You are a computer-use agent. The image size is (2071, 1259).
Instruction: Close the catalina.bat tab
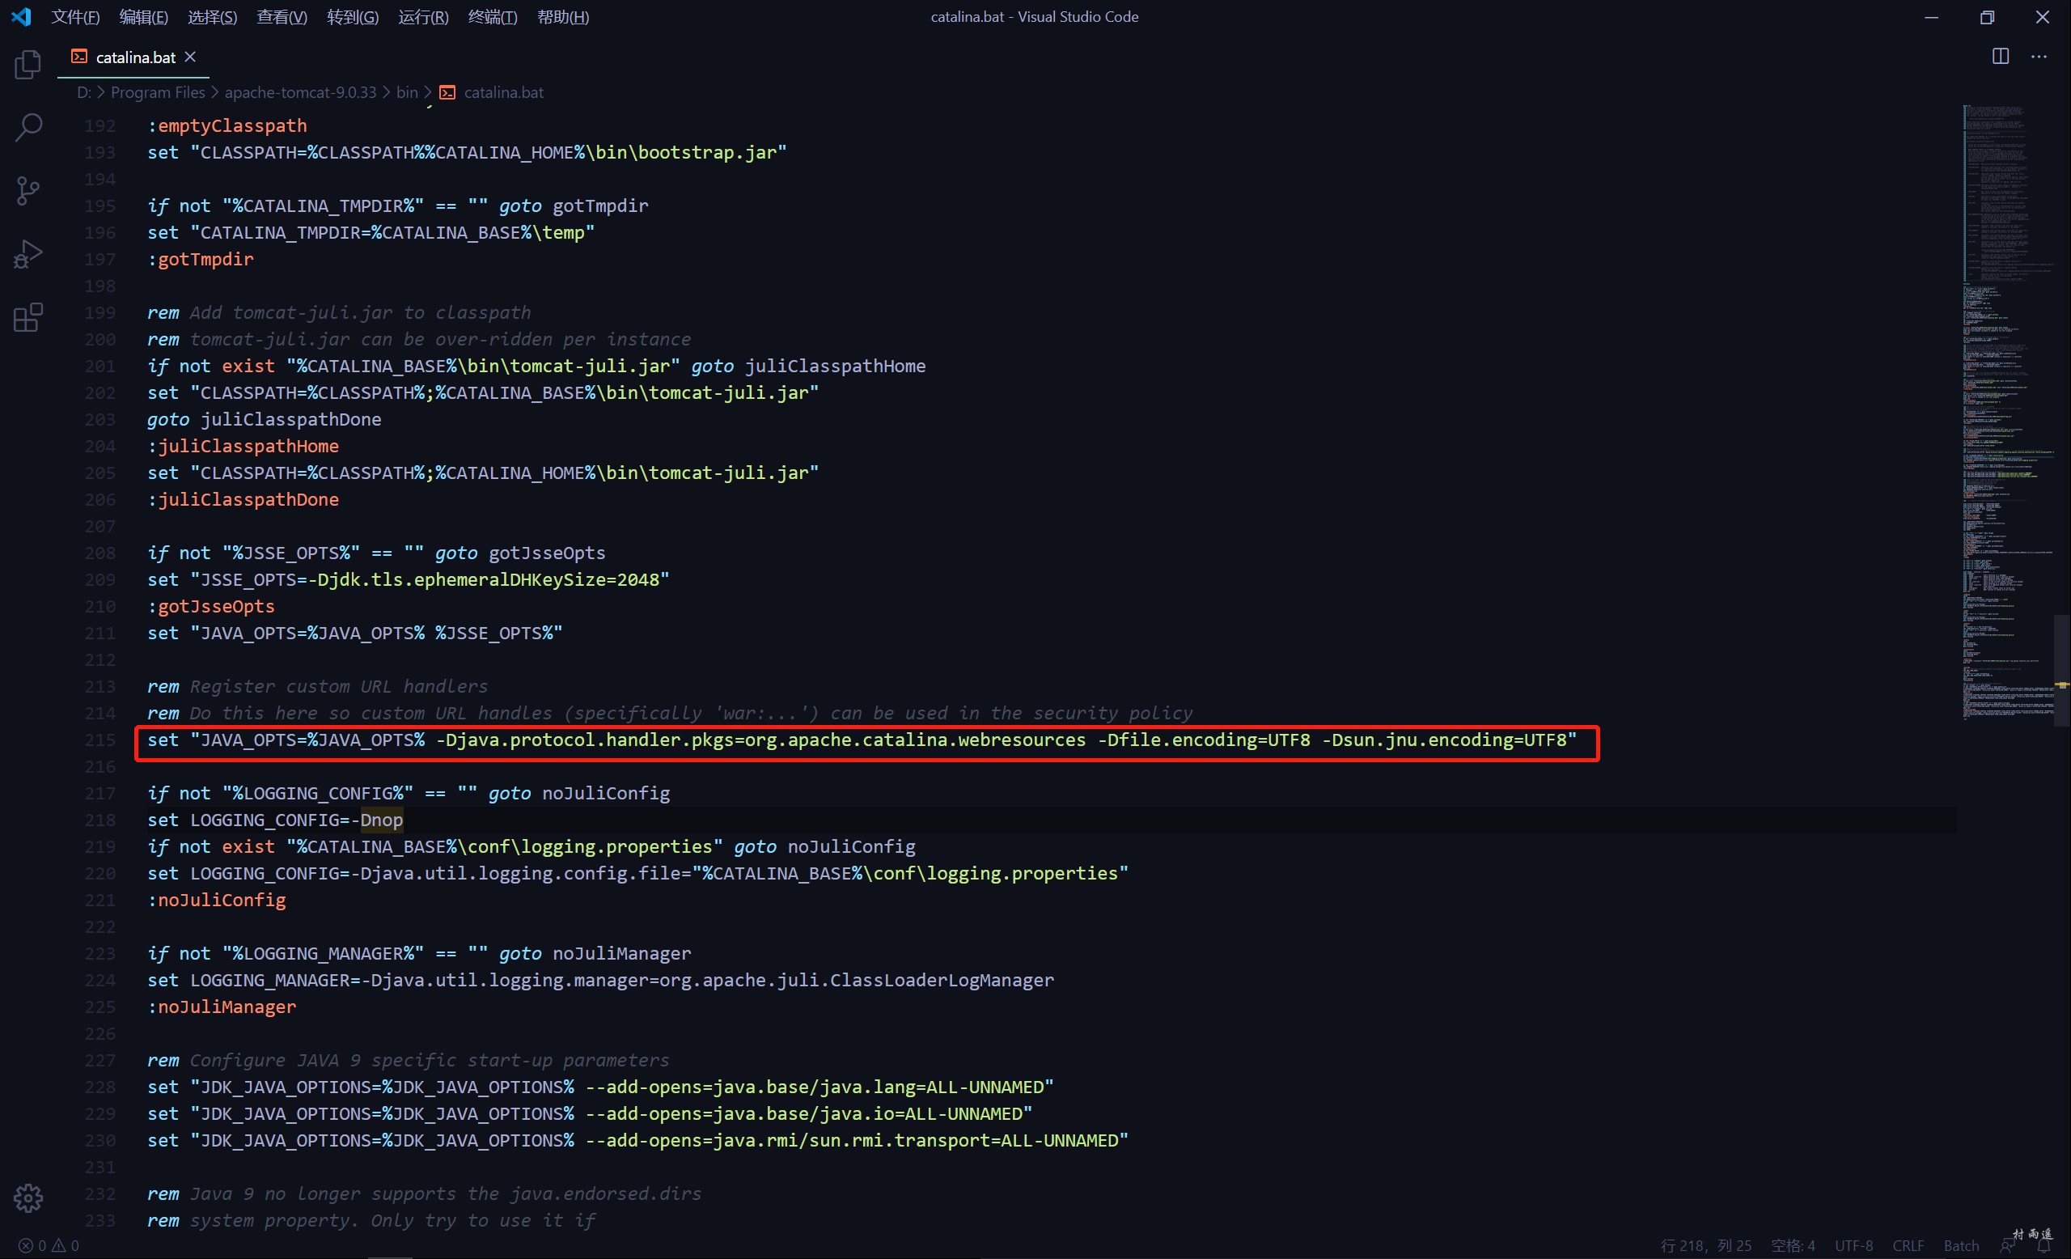(190, 57)
